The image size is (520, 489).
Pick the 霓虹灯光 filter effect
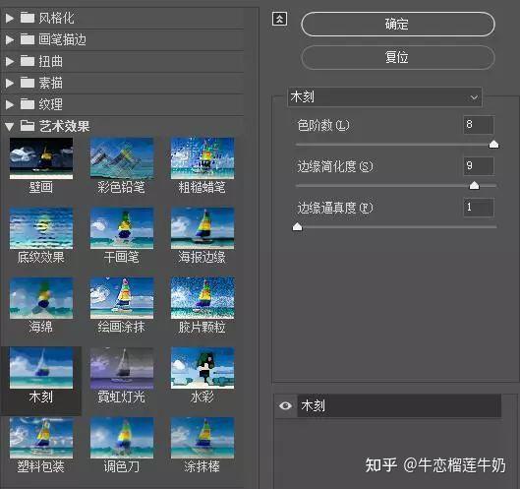(x=122, y=368)
